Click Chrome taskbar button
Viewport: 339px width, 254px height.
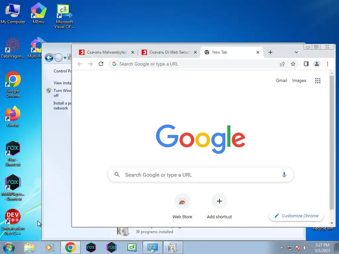click(70, 247)
